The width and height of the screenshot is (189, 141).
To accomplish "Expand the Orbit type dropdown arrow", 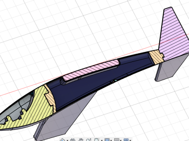I will tap(67, 140).
